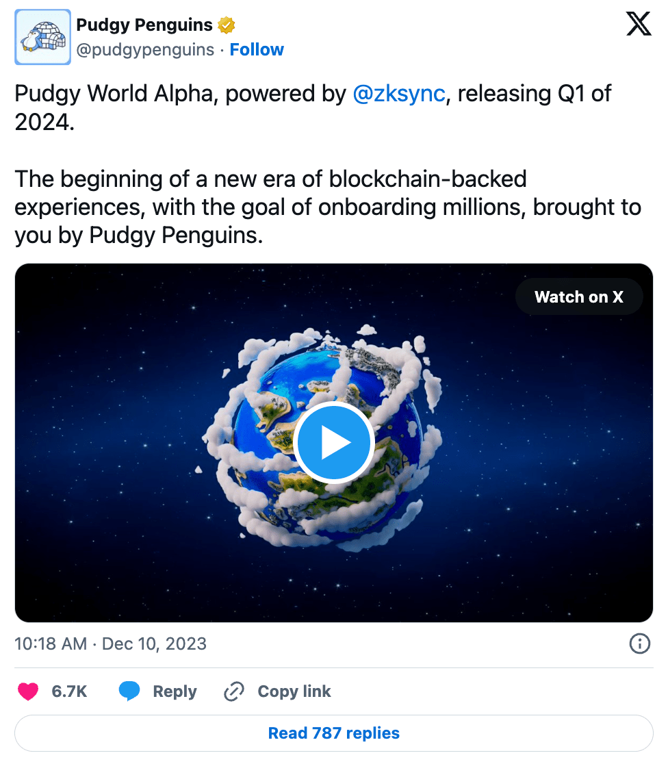Click the X logo icon
The width and height of the screenshot is (668, 764).
pos(639,25)
